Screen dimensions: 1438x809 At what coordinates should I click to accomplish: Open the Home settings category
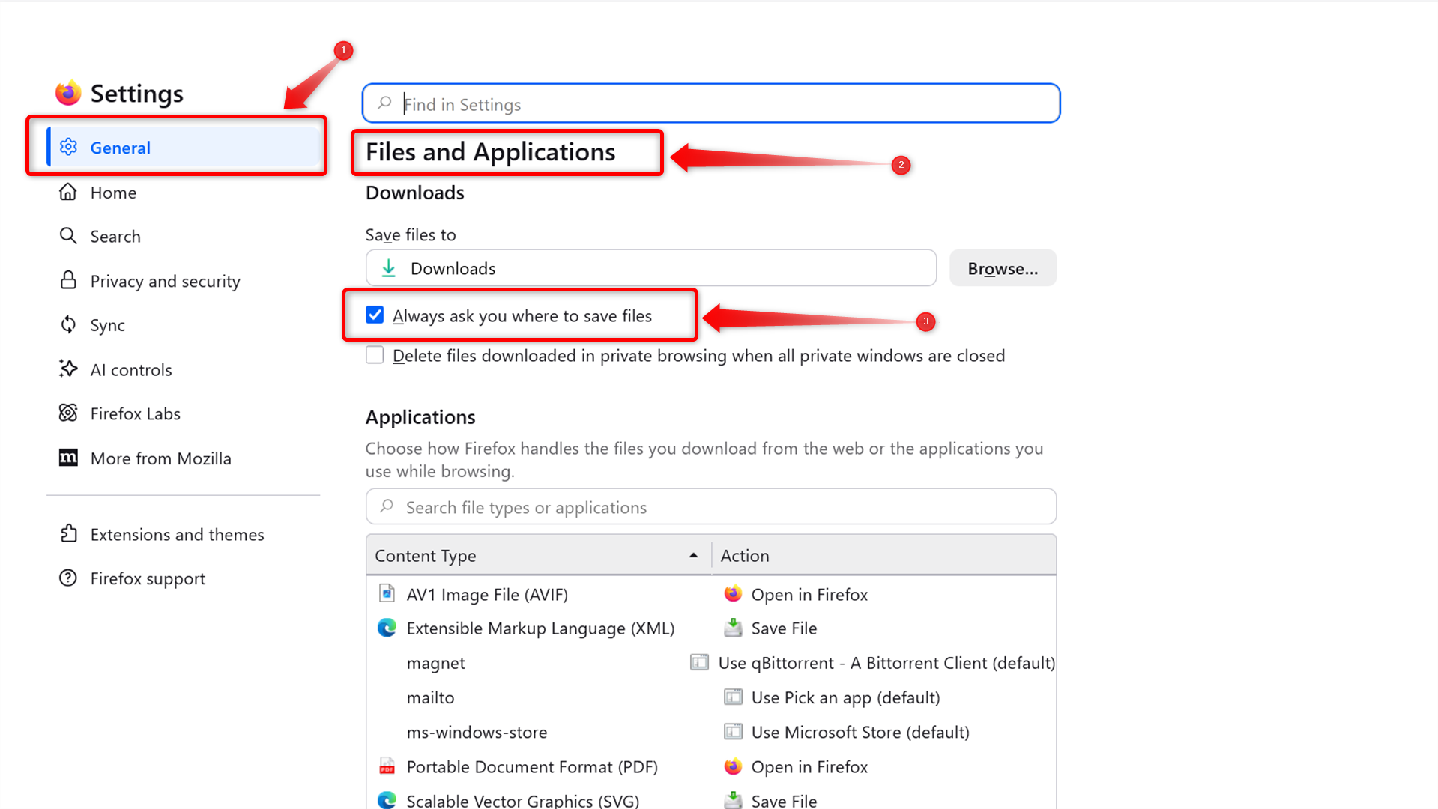coord(184,192)
